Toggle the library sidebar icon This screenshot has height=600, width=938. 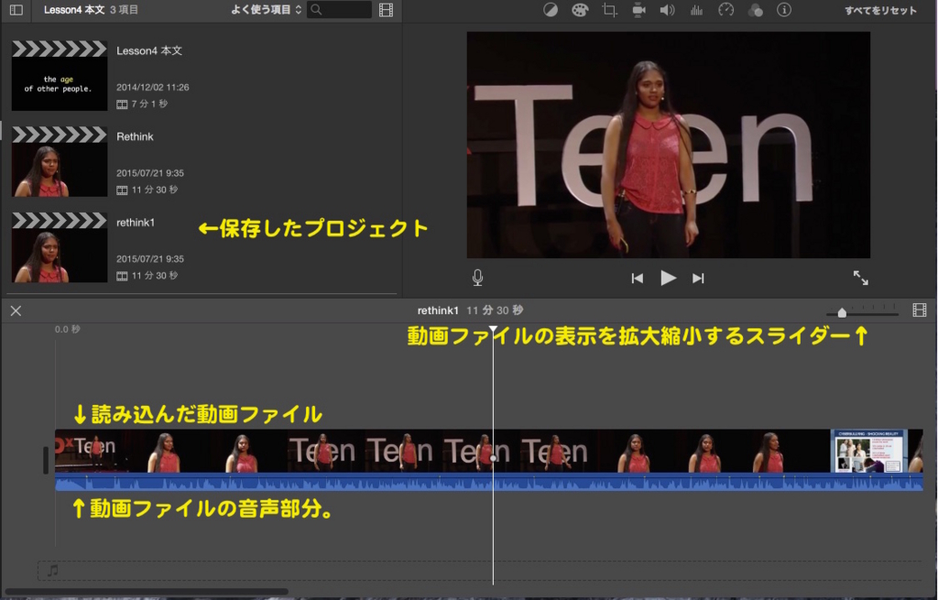point(16,9)
